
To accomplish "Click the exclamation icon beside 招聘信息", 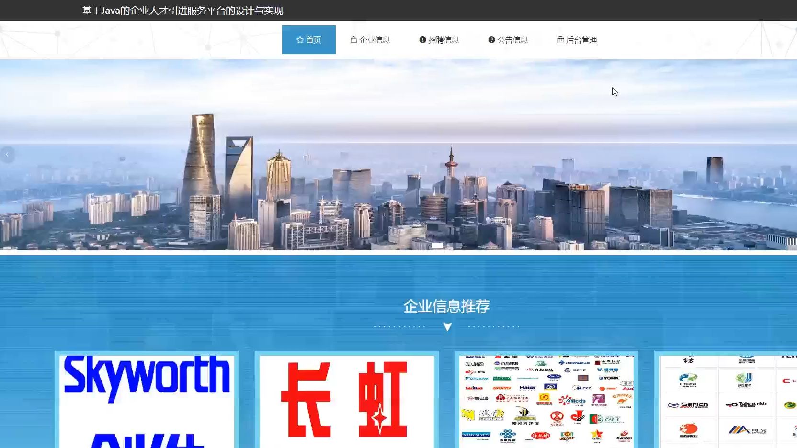I will tap(422, 40).
